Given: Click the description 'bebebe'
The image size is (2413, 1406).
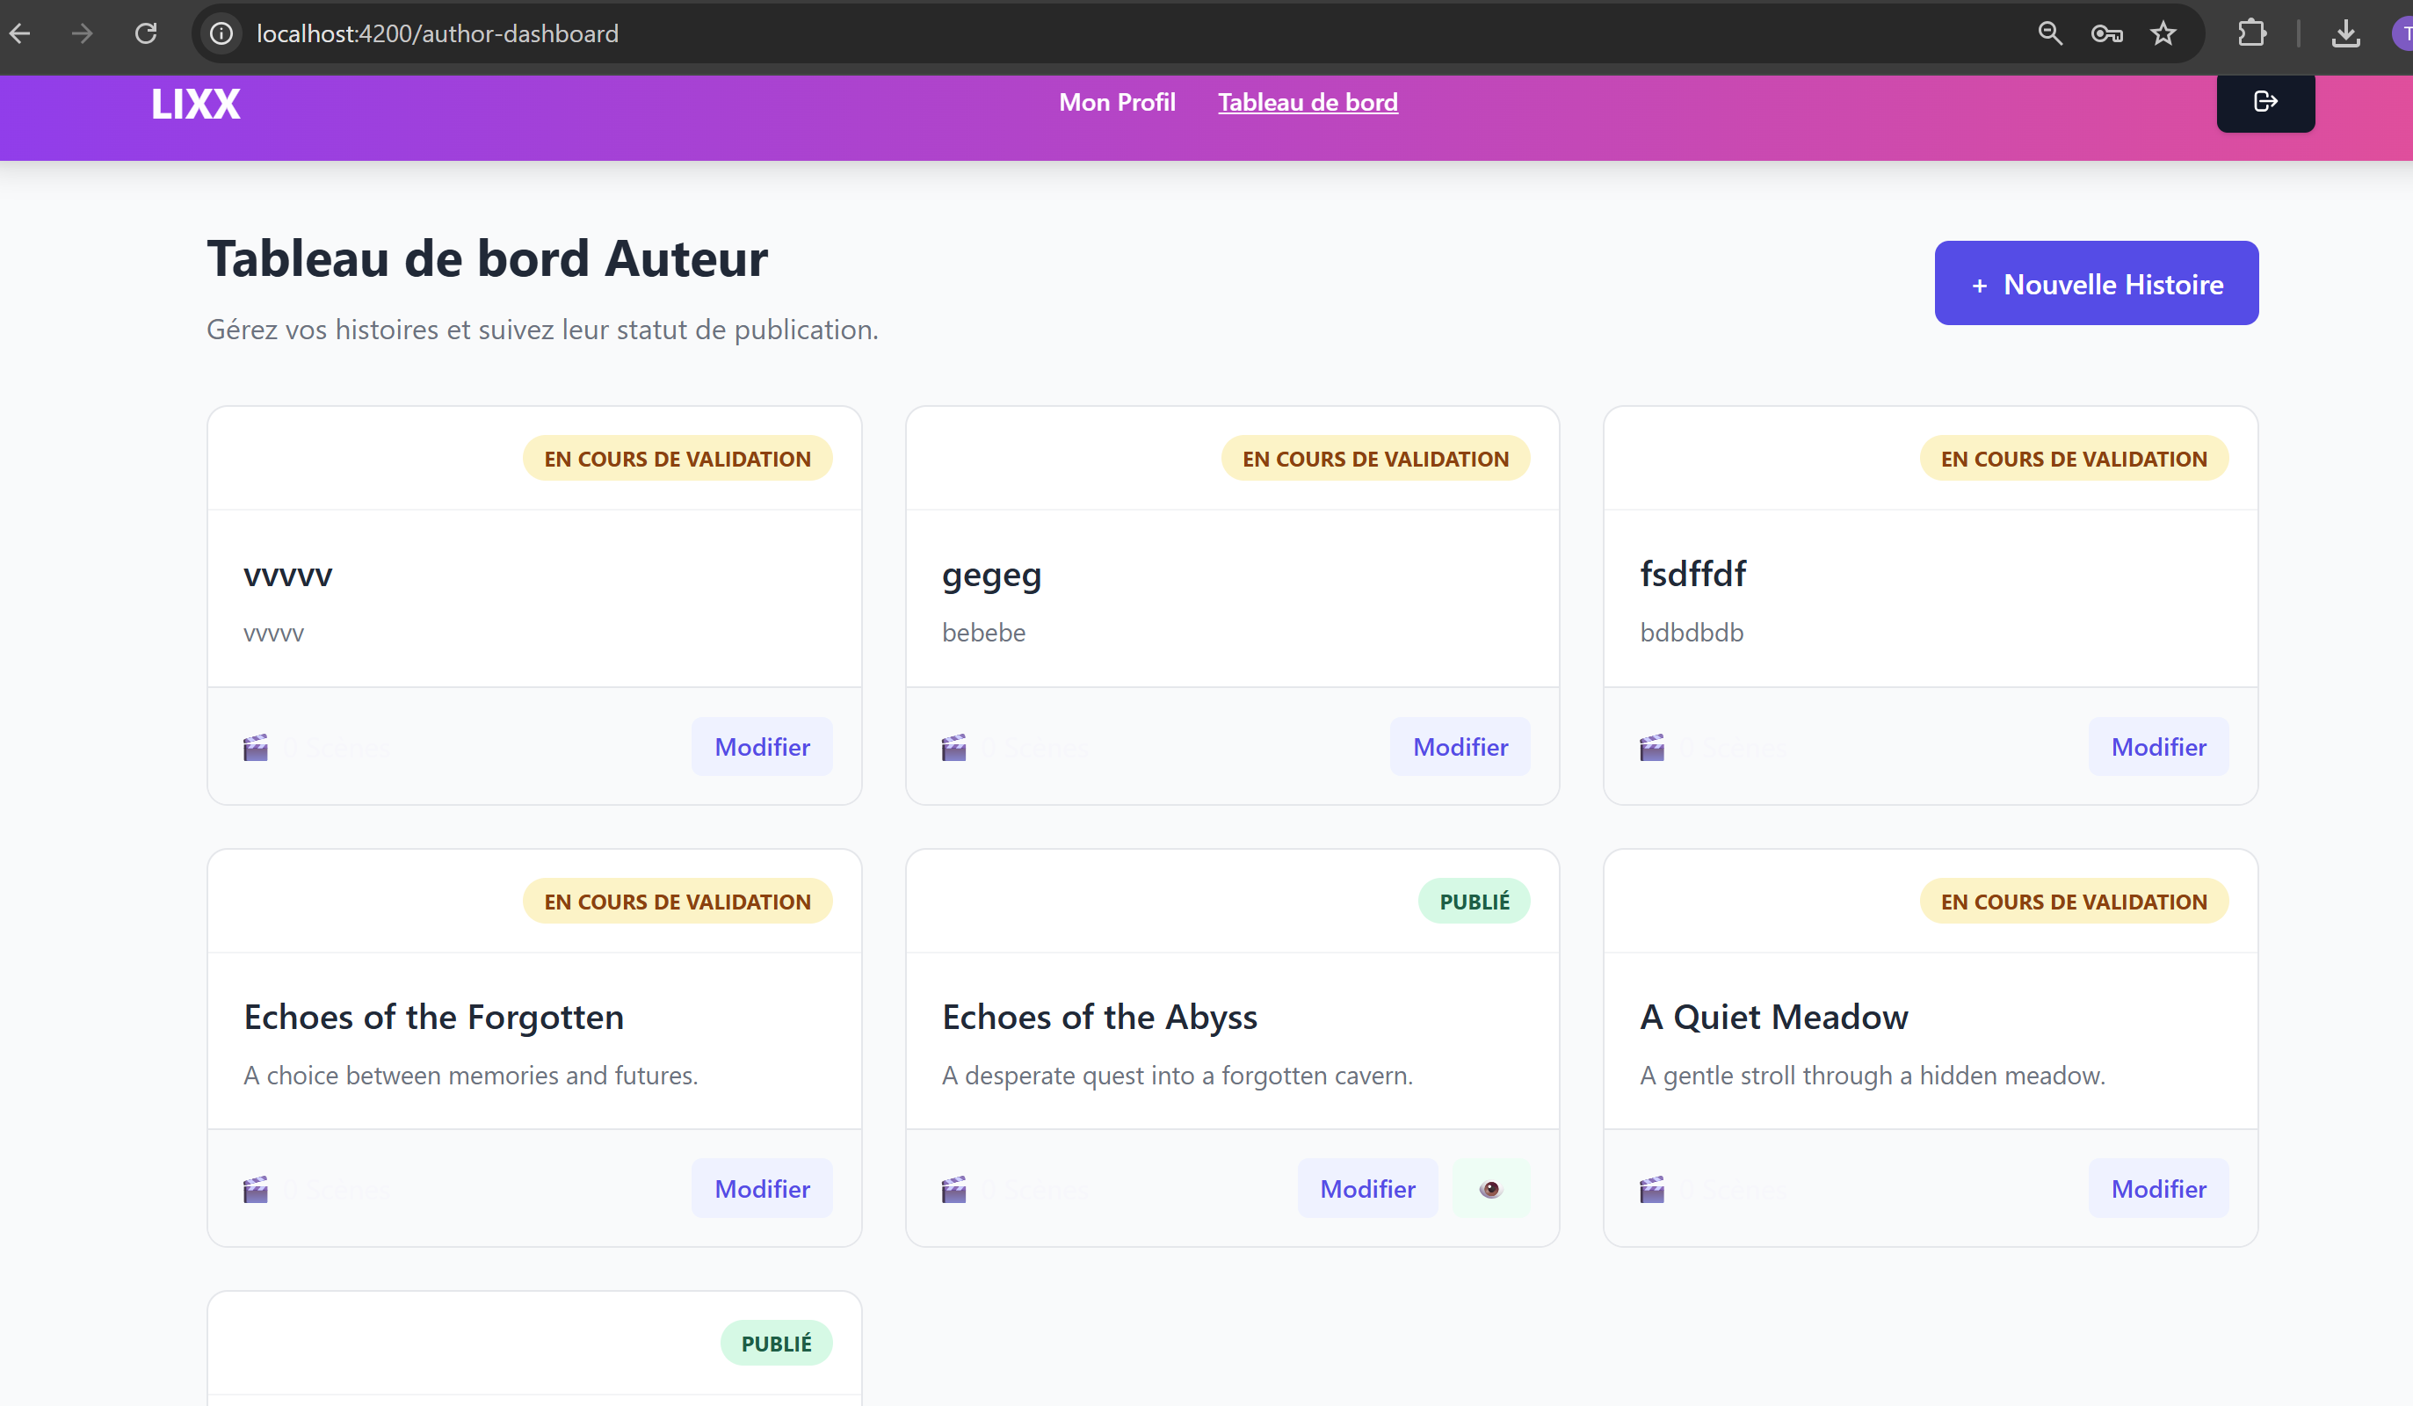Looking at the screenshot, I should point(983,633).
